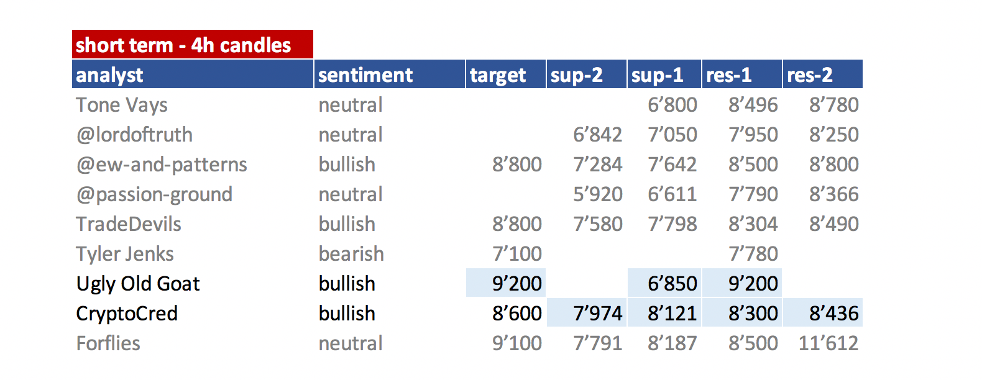Select the Tone Vays analyst cell
Image resolution: width=982 pixels, height=380 pixels.
(122, 105)
